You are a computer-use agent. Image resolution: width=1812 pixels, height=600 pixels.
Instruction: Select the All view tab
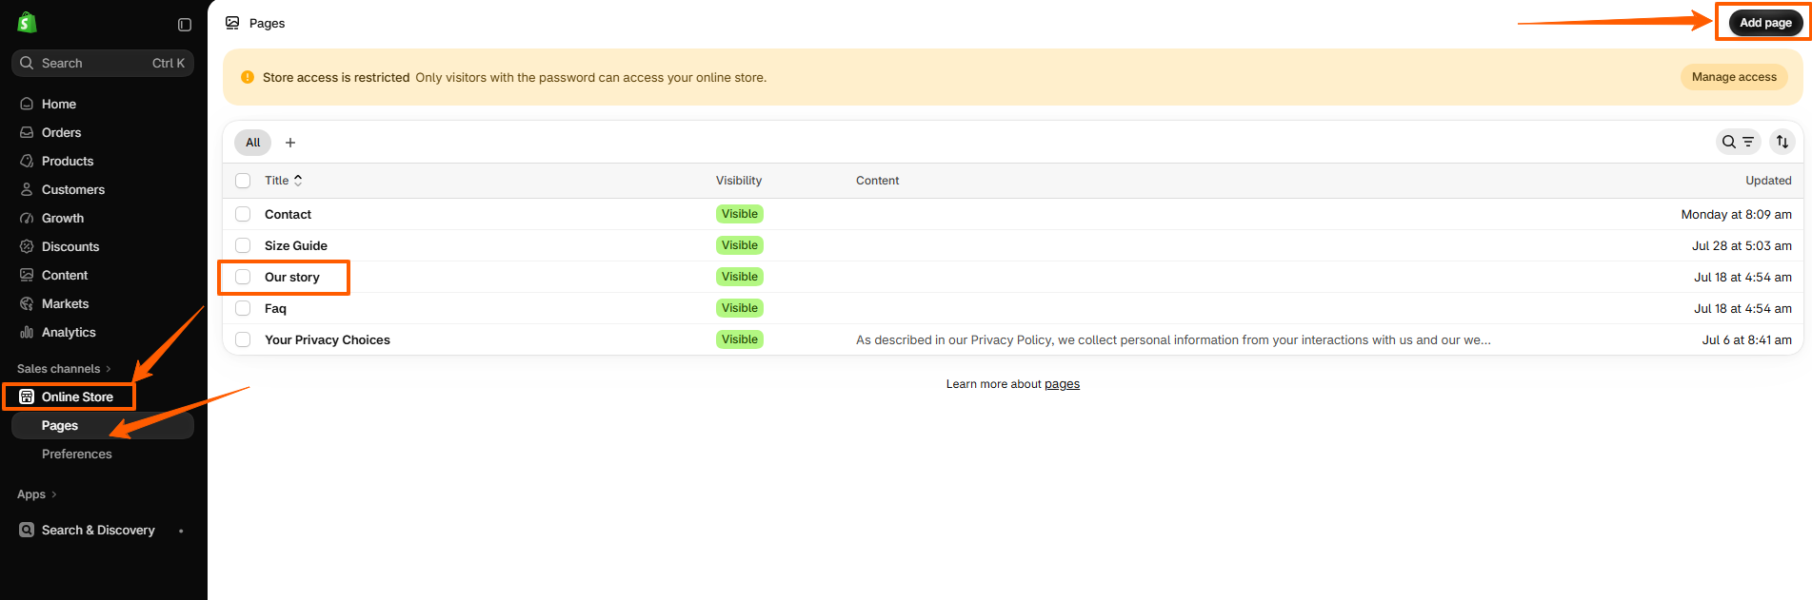point(252,143)
